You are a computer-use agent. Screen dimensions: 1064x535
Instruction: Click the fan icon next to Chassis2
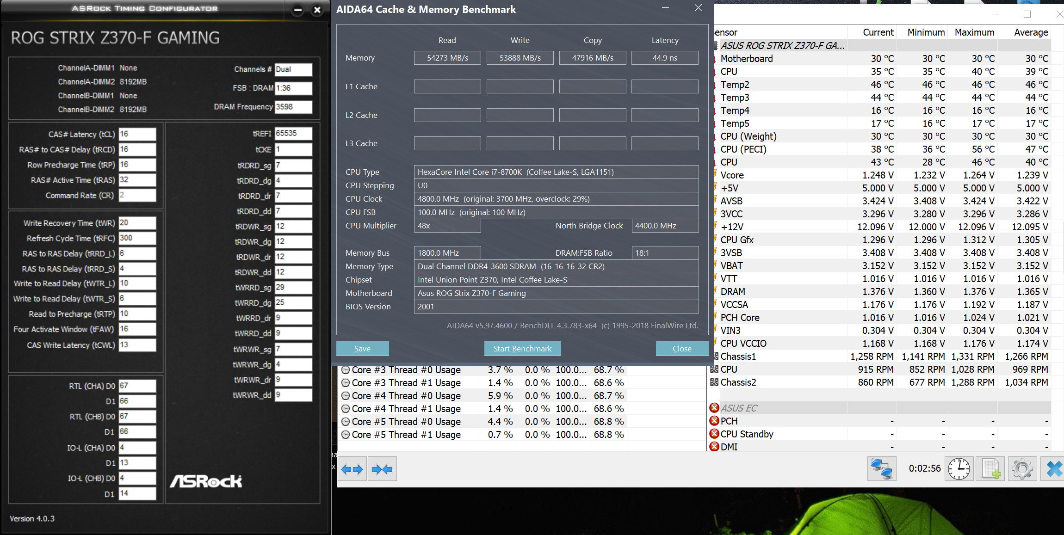coord(714,382)
